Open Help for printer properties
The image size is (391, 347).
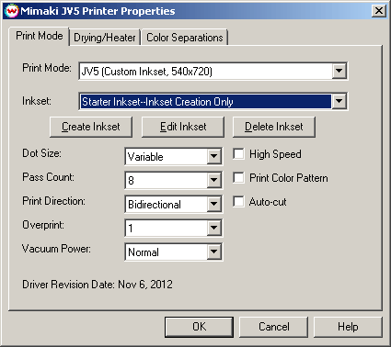coord(348,327)
